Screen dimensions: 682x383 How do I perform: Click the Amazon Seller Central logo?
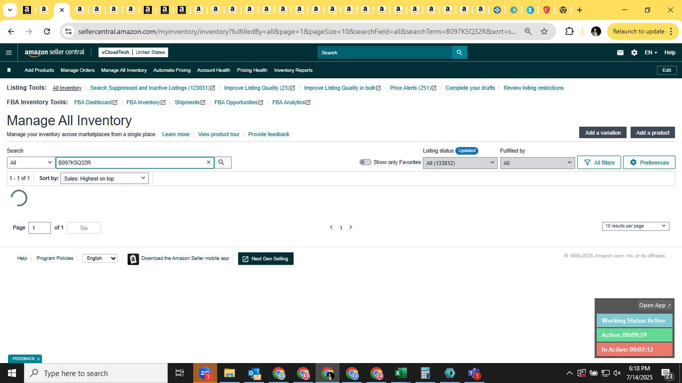coord(54,52)
